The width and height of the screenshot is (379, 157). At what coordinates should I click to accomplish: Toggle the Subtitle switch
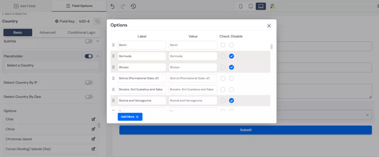tap(89, 41)
